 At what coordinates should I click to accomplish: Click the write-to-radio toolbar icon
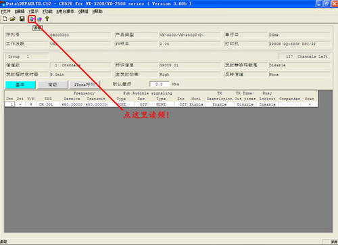[39, 19]
